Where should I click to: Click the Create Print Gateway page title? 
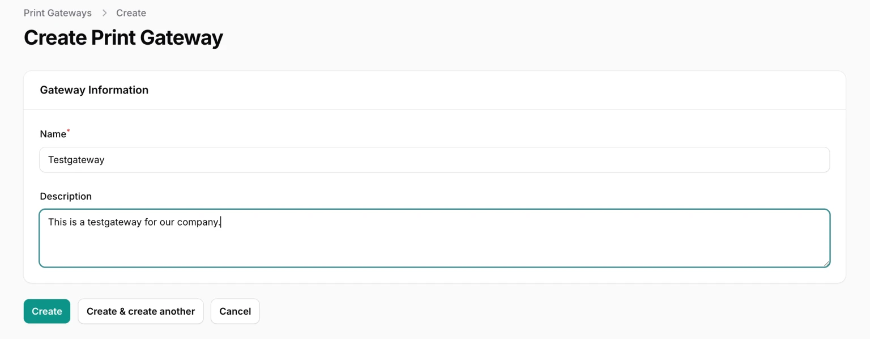click(123, 38)
